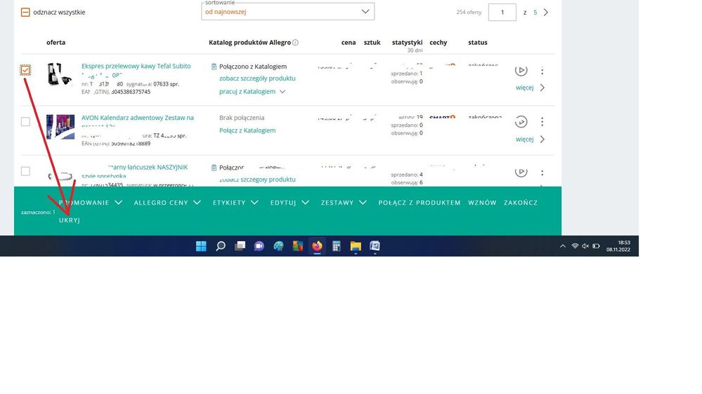Click the play icon in AVON offer row

coord(521,121)
